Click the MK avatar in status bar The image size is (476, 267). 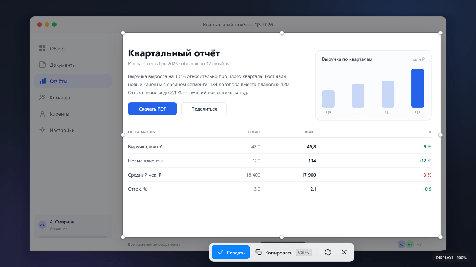(410, 244)
